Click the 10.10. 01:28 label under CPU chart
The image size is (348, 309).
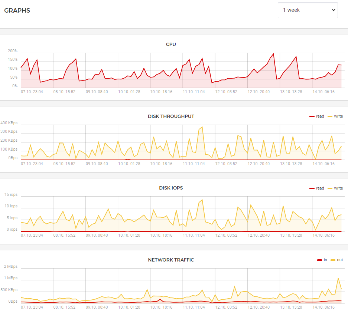tap(129, 92)
